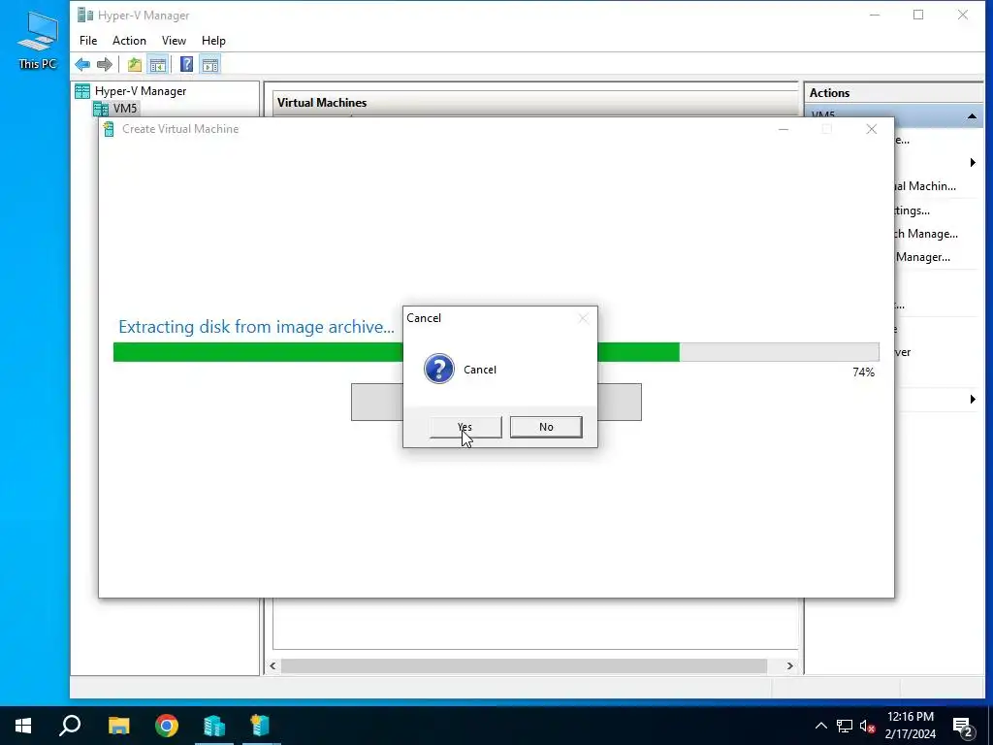Open the '...ch Manage...' action in Actions pane
This screenshot has width=993, height=745.
pos(926,234)
